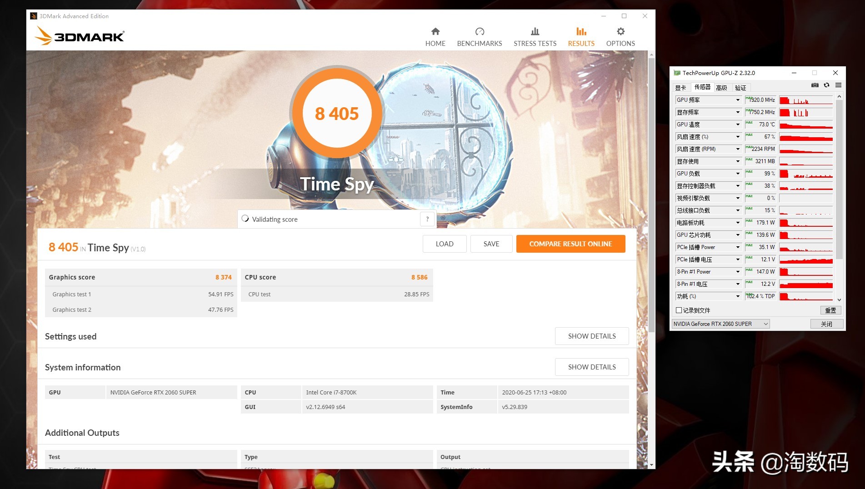The width and height of the screenshot is (865, 489).
Task: Click the SAVE button
Action: point(491,244)
